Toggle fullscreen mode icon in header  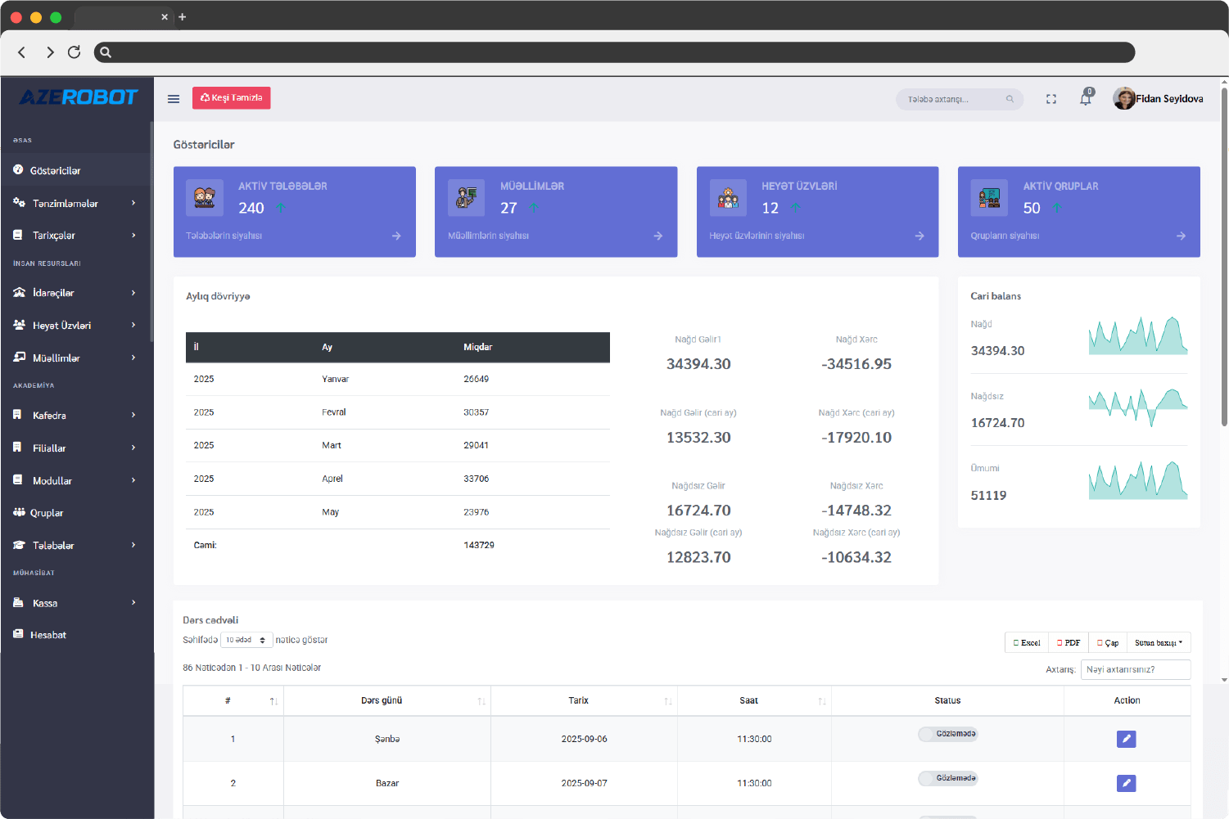pyautogui.click(x=1051, y=98)
